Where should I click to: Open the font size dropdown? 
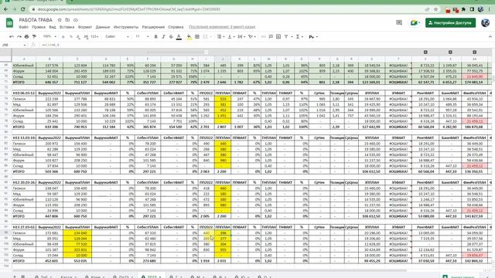[x=142, y=37]
